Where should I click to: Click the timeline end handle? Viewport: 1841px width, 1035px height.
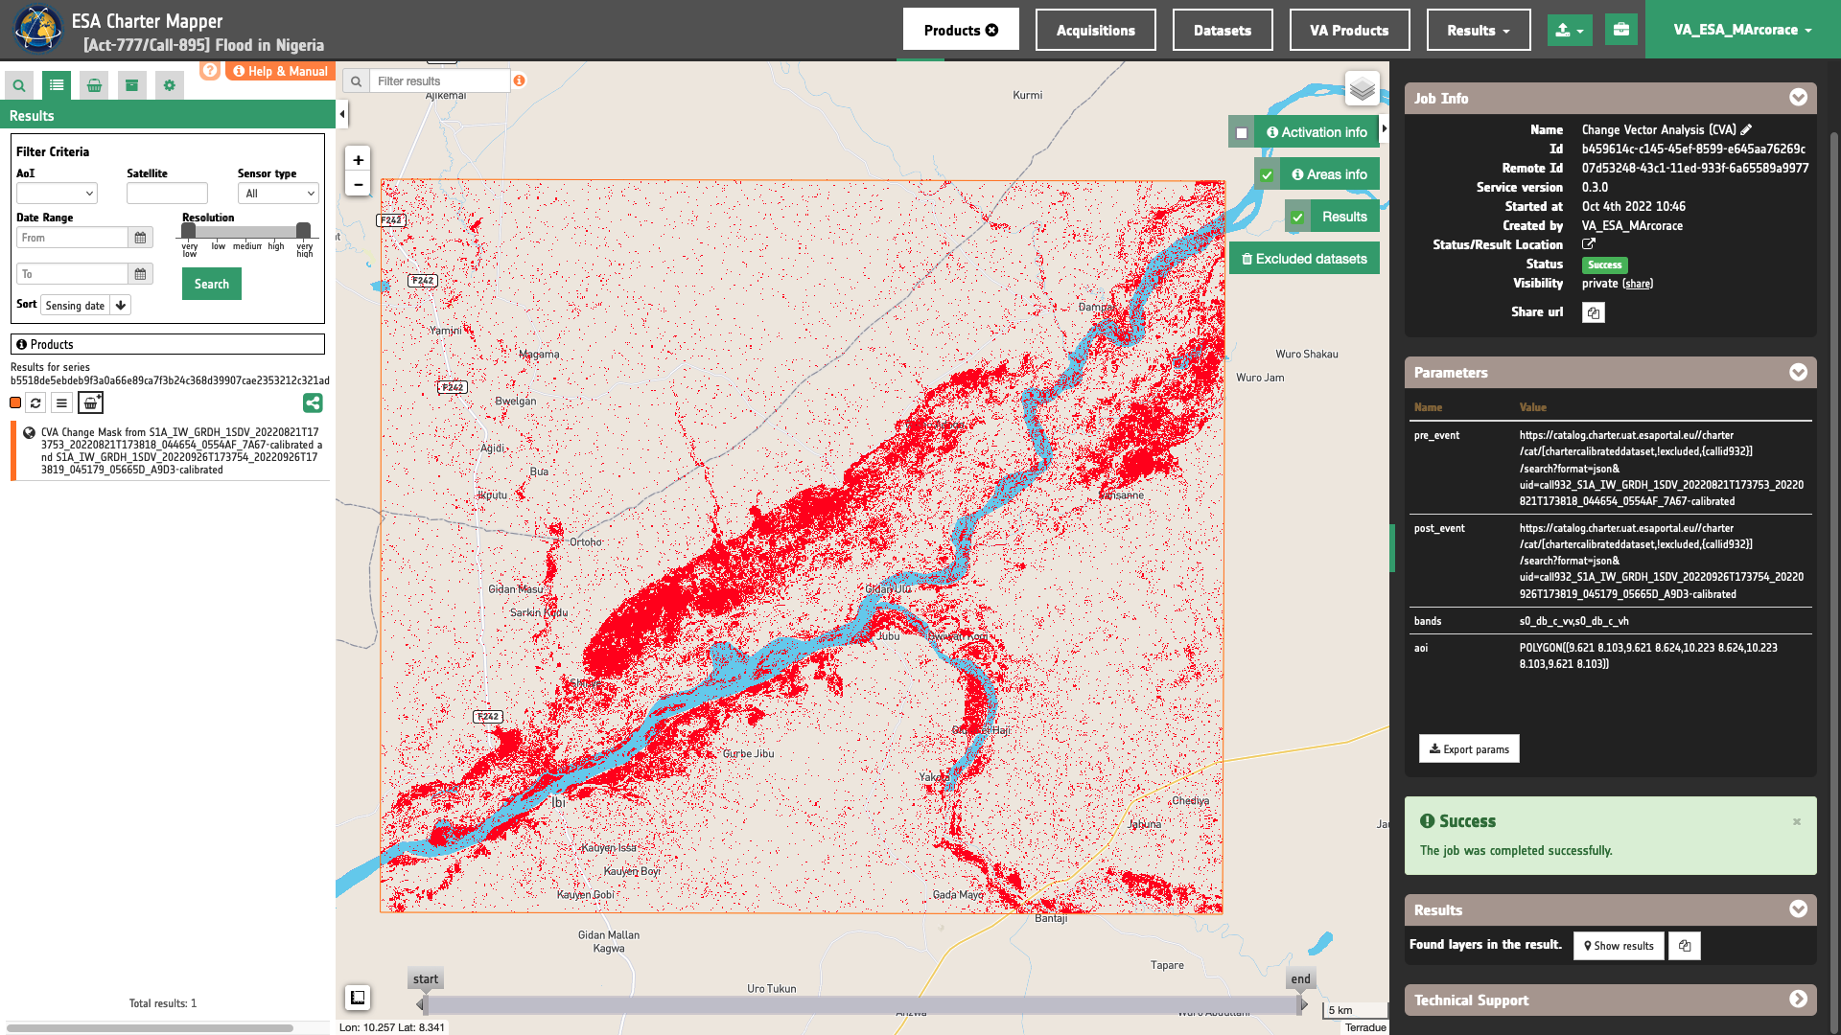[1302, 1004]
